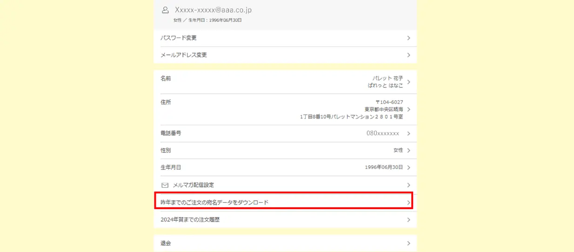Click the chevron on the 退会 row
Viewport: 574px width, 252px height.
click(x=408, y=243)
